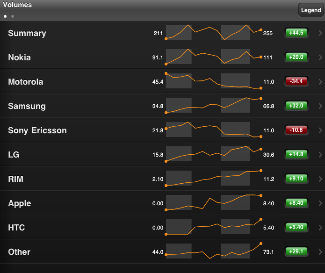Click Samsung start value 34.8
325x273 pixels.
(x=158, y=106)
